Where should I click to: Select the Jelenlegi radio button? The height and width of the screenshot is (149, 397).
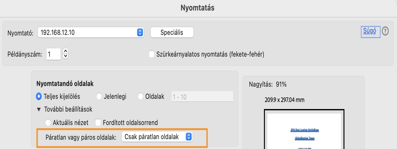tap(99, 96)
